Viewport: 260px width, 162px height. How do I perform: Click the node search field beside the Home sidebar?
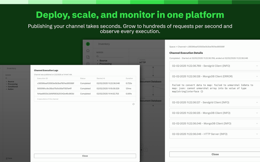pos(111,56)
